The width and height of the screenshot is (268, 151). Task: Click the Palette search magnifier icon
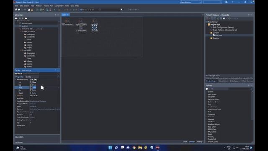(252, 89)
